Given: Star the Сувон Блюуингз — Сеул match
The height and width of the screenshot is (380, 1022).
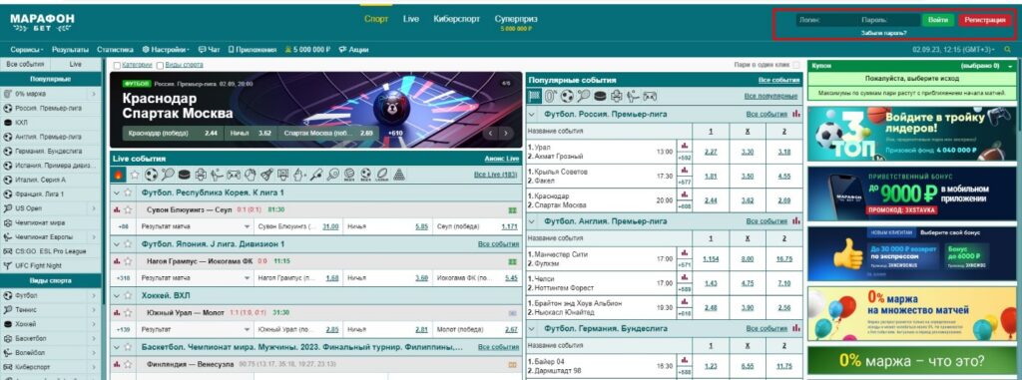Looking at the screenshot, I should [x=129, y=209].
